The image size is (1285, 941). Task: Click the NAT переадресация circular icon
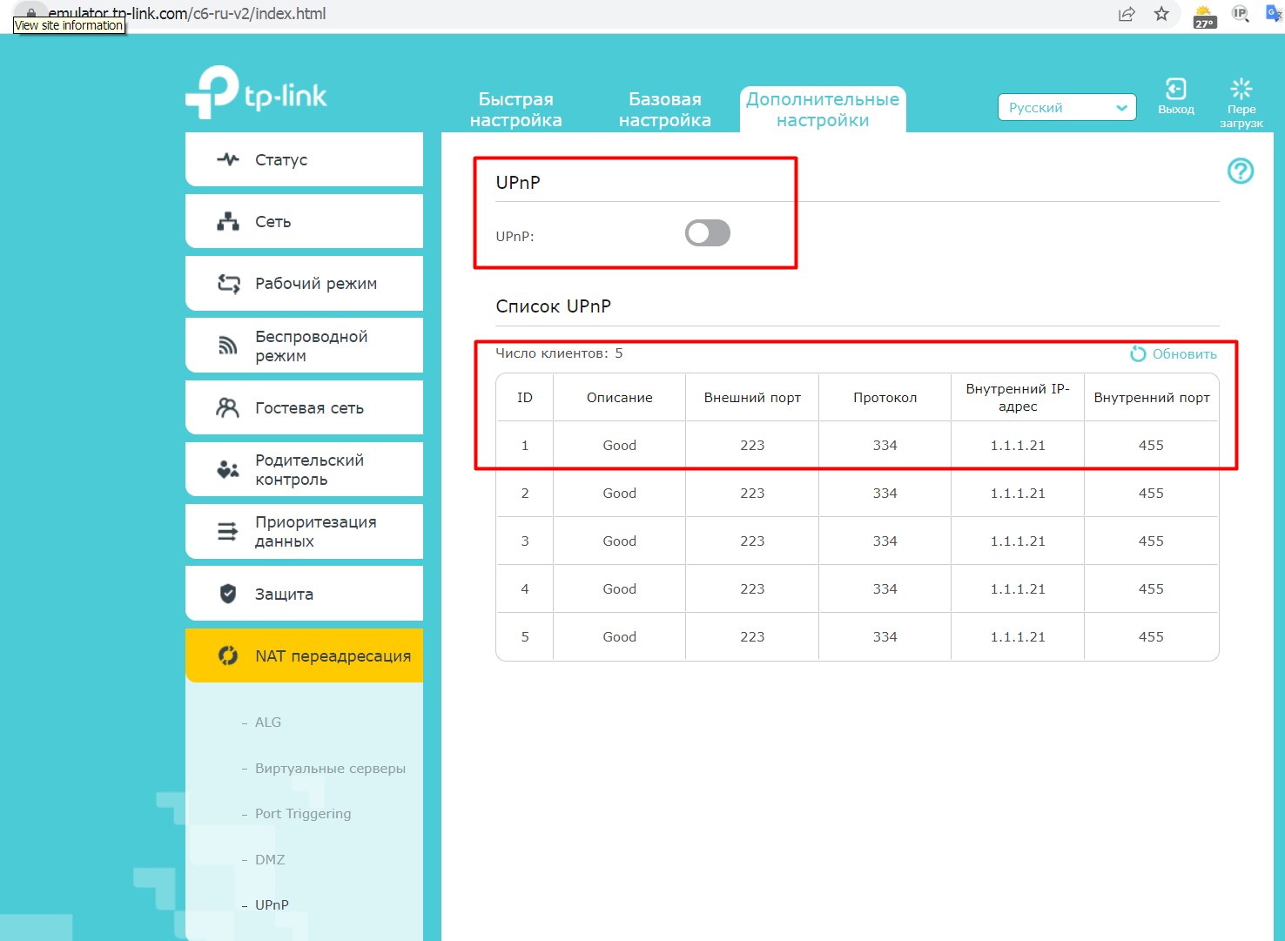point(228,655)
